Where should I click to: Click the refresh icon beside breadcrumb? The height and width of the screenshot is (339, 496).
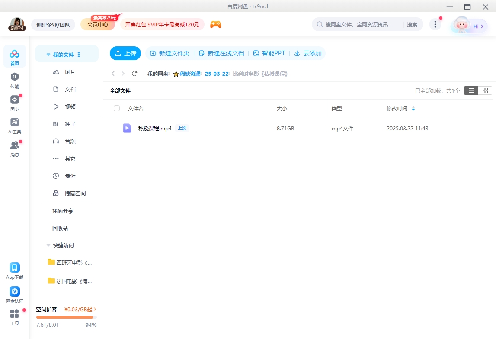pyautogui.click(x=134, y=74)
